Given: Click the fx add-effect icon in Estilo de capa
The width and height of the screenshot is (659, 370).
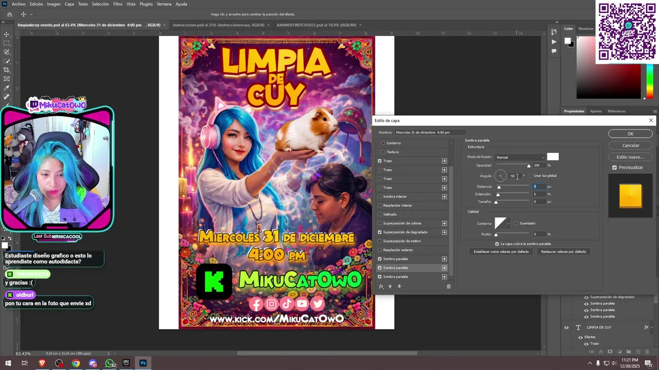Looking at the screenshot, I should pos(381,286).
